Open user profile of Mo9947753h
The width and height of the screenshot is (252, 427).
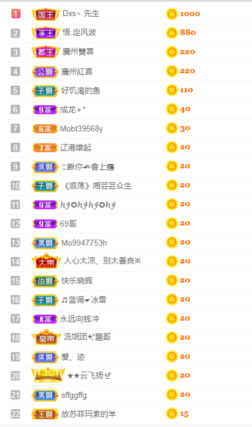pyautogui.click(x=84, y=243)
